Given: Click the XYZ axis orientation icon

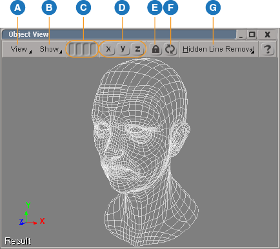Looking at the screenshot, I should coord(32,214).
